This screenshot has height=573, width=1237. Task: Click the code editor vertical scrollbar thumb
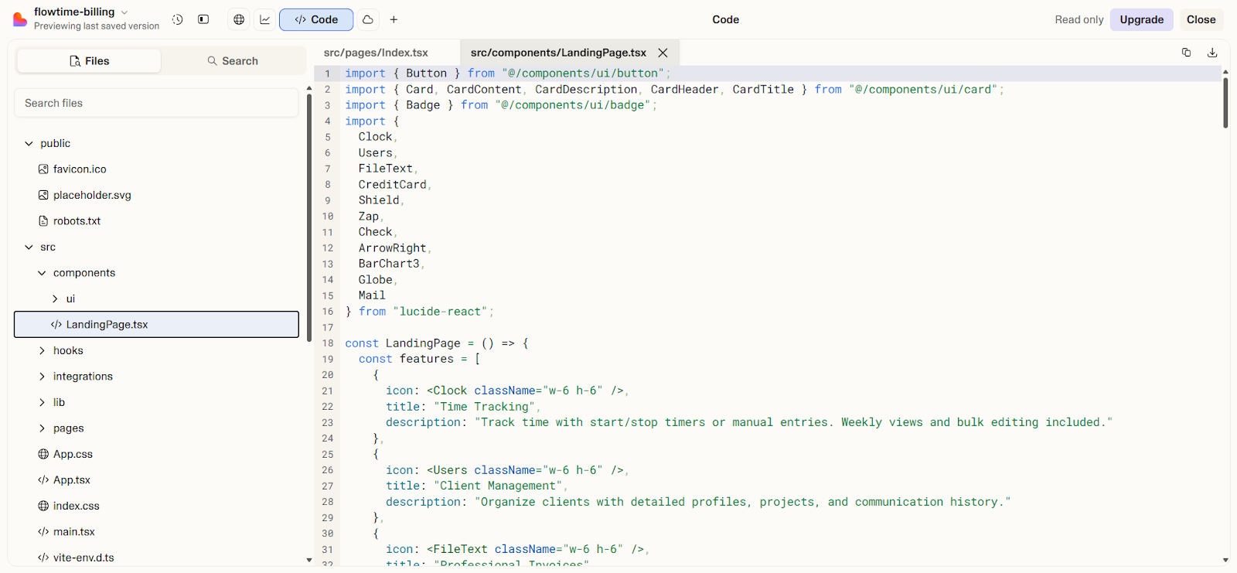1225,102
